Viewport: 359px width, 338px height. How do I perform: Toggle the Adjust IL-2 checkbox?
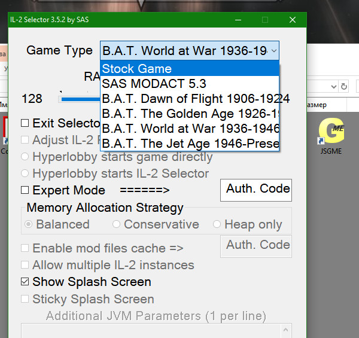25,139
